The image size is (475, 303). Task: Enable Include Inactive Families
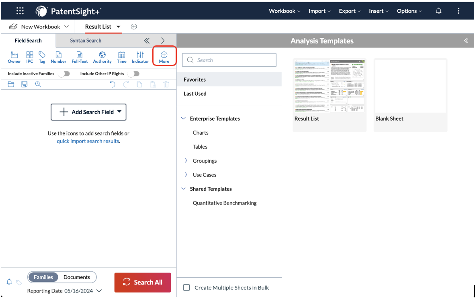64,74
